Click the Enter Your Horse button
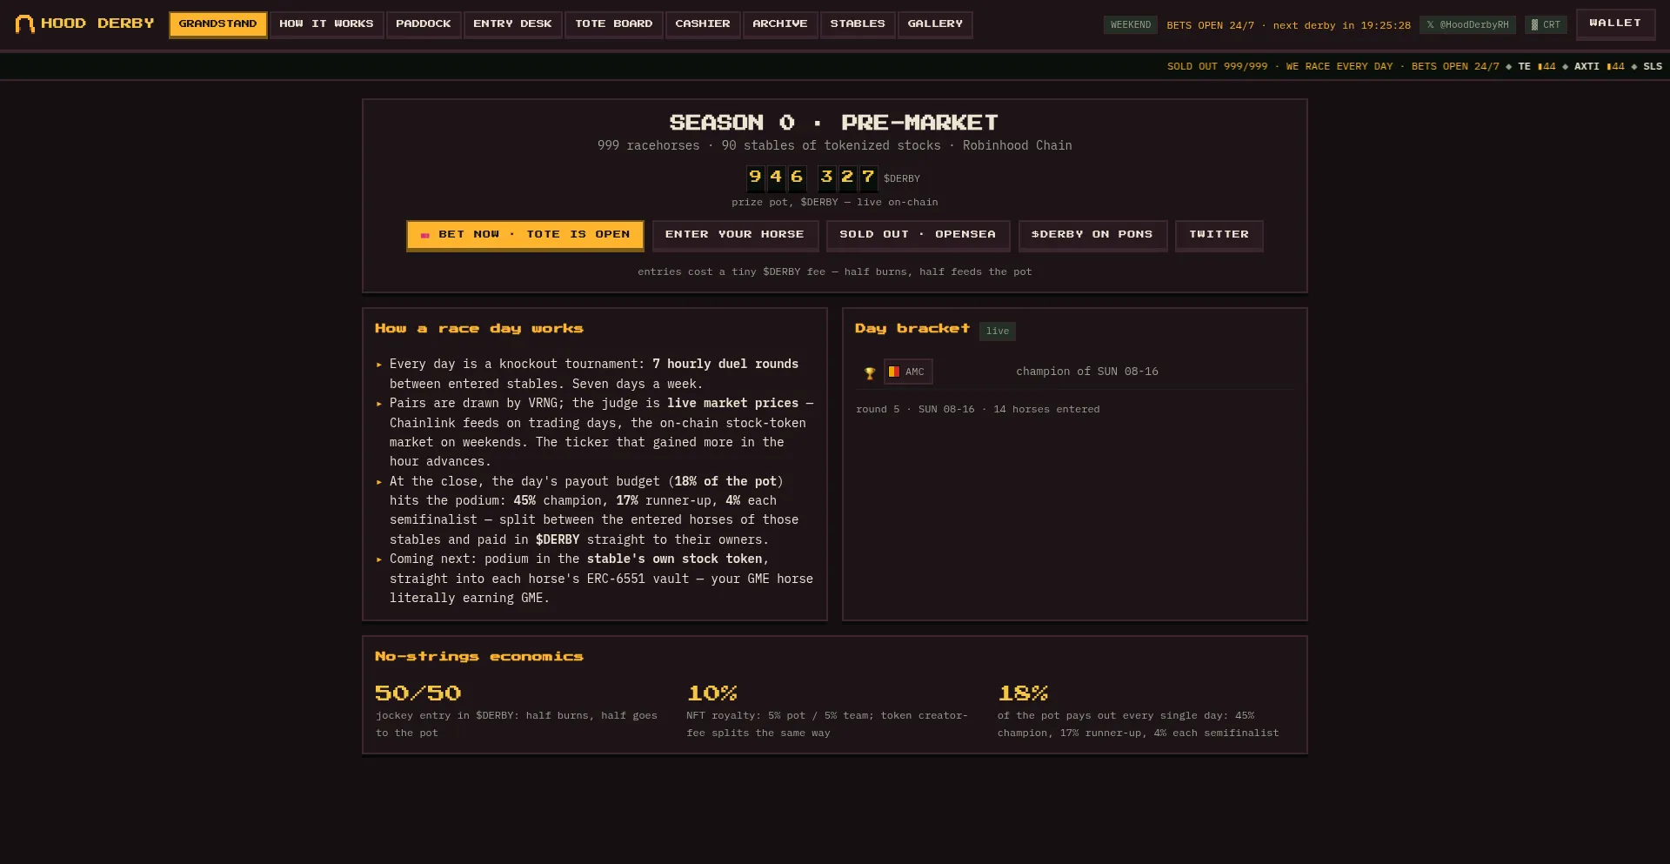 click(x=735, y=235)
